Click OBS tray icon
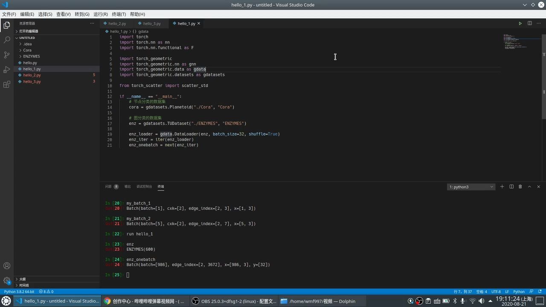The height and width of the screenshot is (307, 546). (x=419, y=301)
